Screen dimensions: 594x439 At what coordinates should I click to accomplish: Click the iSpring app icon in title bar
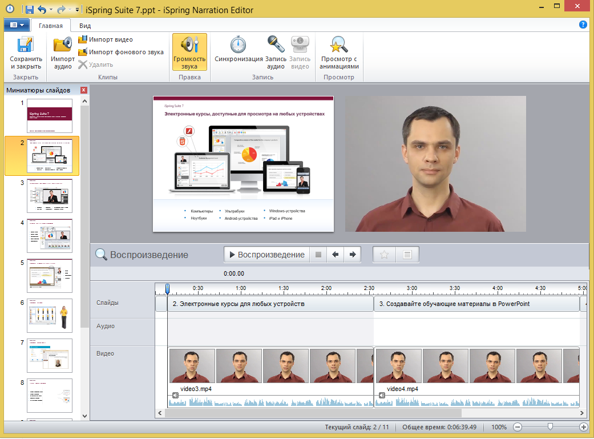(x=10, y=9)
